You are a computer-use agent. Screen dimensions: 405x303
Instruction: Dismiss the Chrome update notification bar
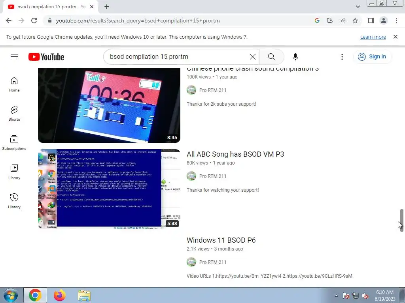(396, 37)
